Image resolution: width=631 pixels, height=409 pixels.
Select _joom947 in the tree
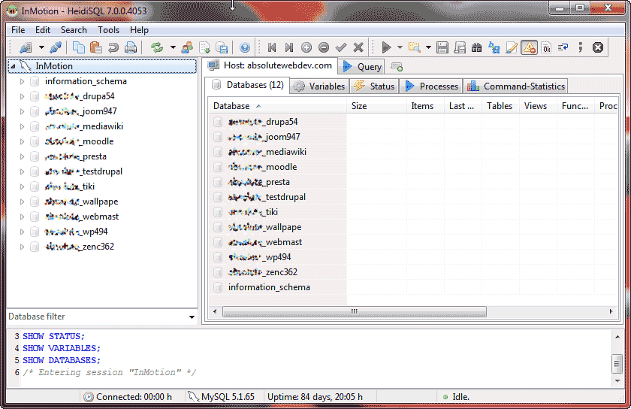pos(81,111)
